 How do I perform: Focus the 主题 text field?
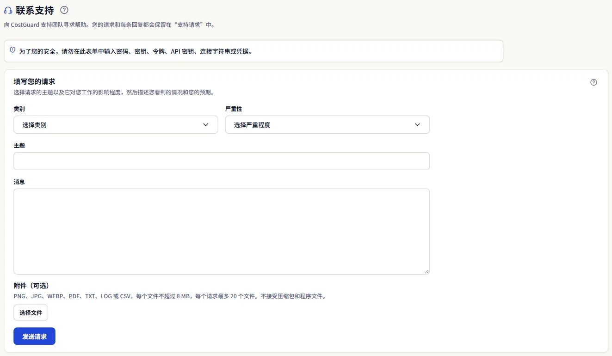pos(222,161)
